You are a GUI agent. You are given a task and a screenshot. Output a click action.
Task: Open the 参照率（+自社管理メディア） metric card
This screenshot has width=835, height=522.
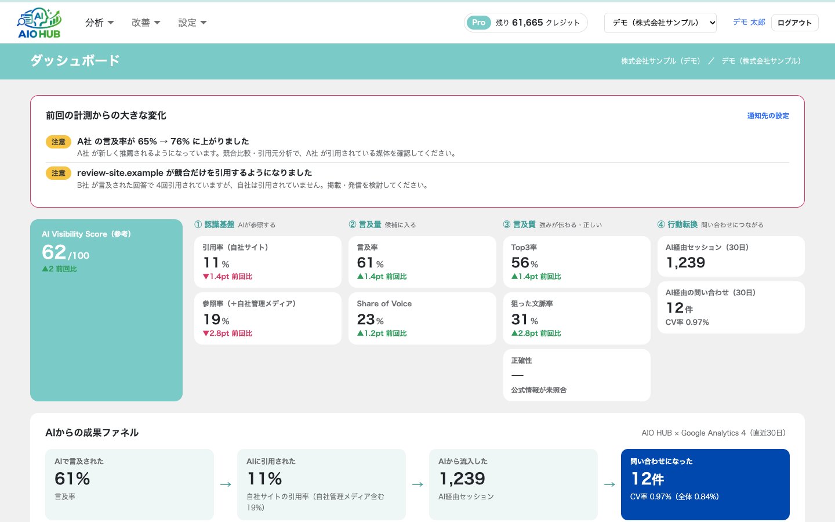click(x=268, y=318)
